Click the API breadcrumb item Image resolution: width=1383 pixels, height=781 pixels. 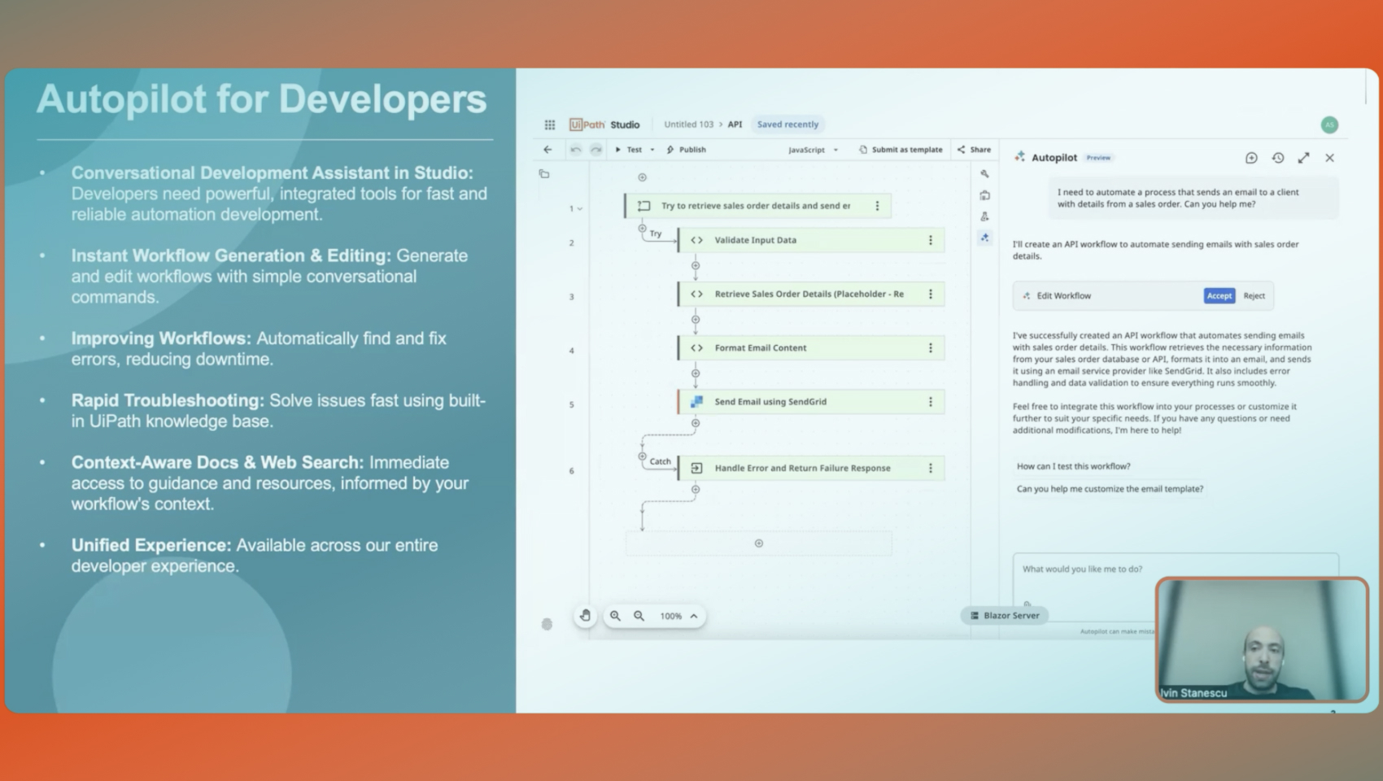coord(735,124)
